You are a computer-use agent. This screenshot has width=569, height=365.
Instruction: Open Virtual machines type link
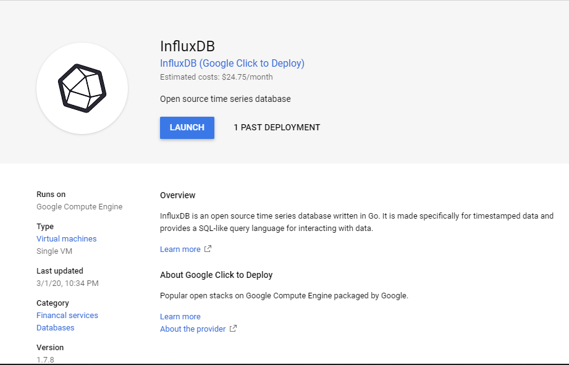pos(66,239)
